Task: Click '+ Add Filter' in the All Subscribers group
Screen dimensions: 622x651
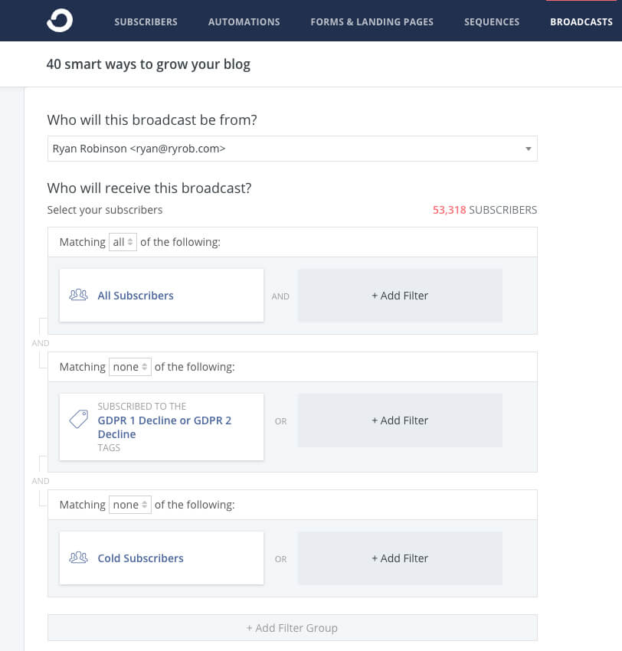Action: click(x=400, y=295)
